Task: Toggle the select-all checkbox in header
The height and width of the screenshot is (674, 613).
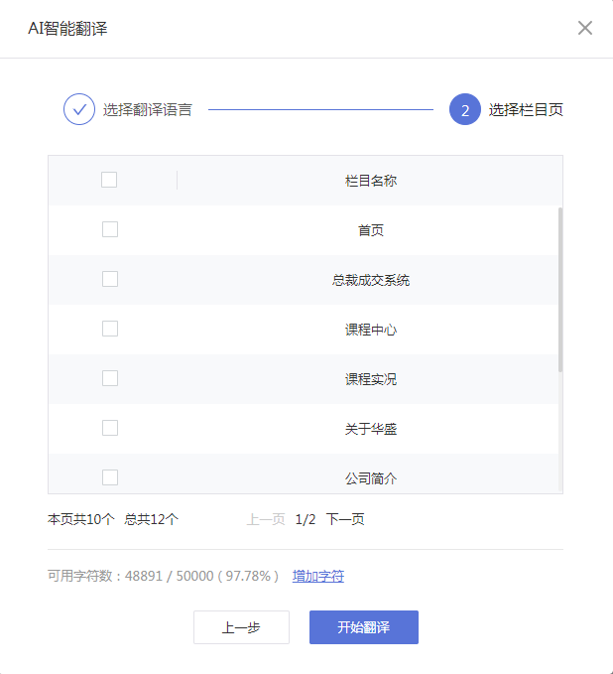Action: pos(109,180)
